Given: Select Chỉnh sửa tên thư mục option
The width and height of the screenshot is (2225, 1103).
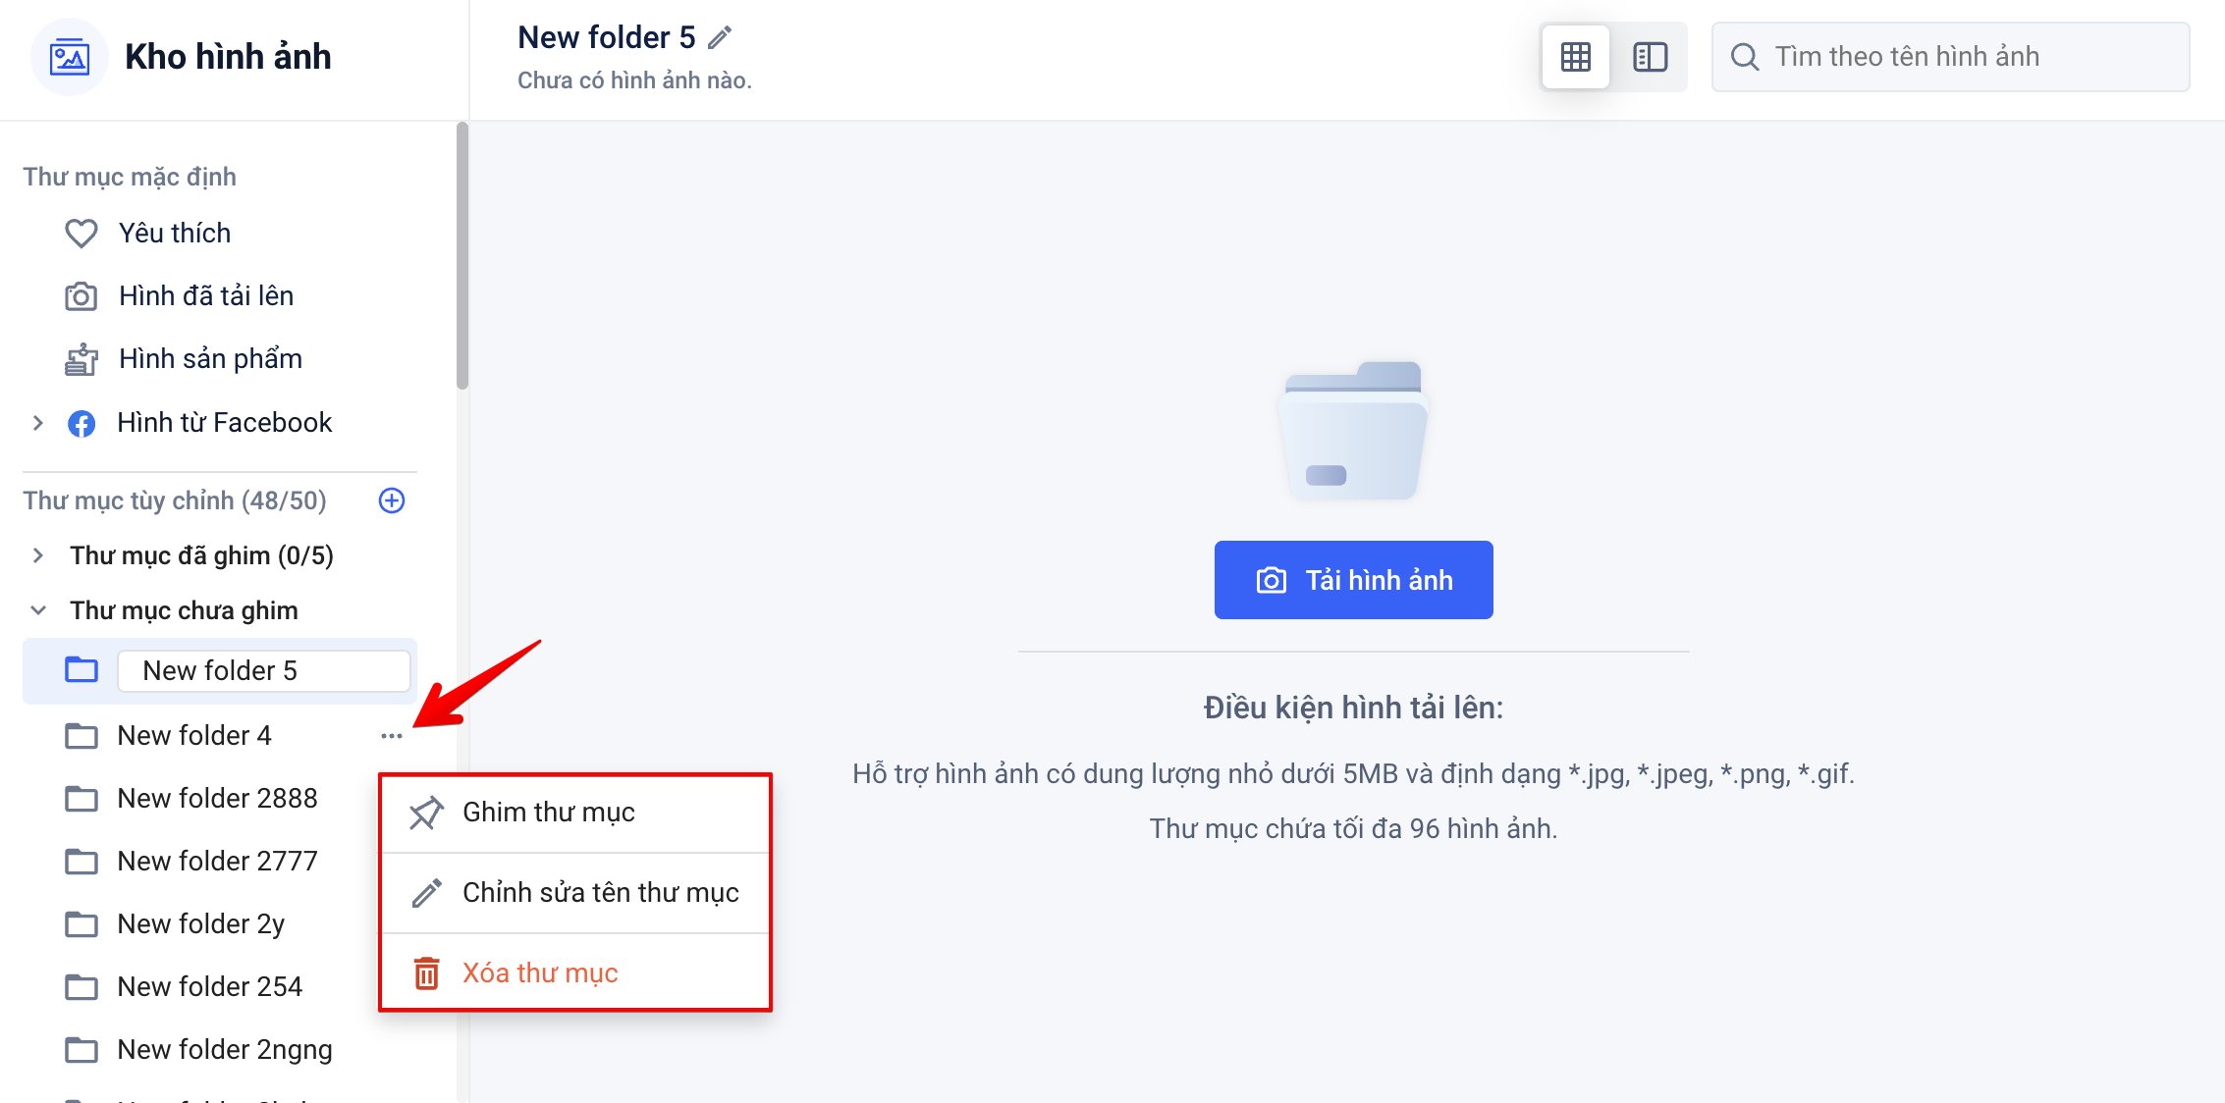Looking at the screenshot, I should point(600,893).
